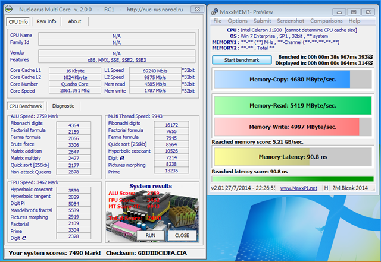Click the CPU Name field

point(117,36)
